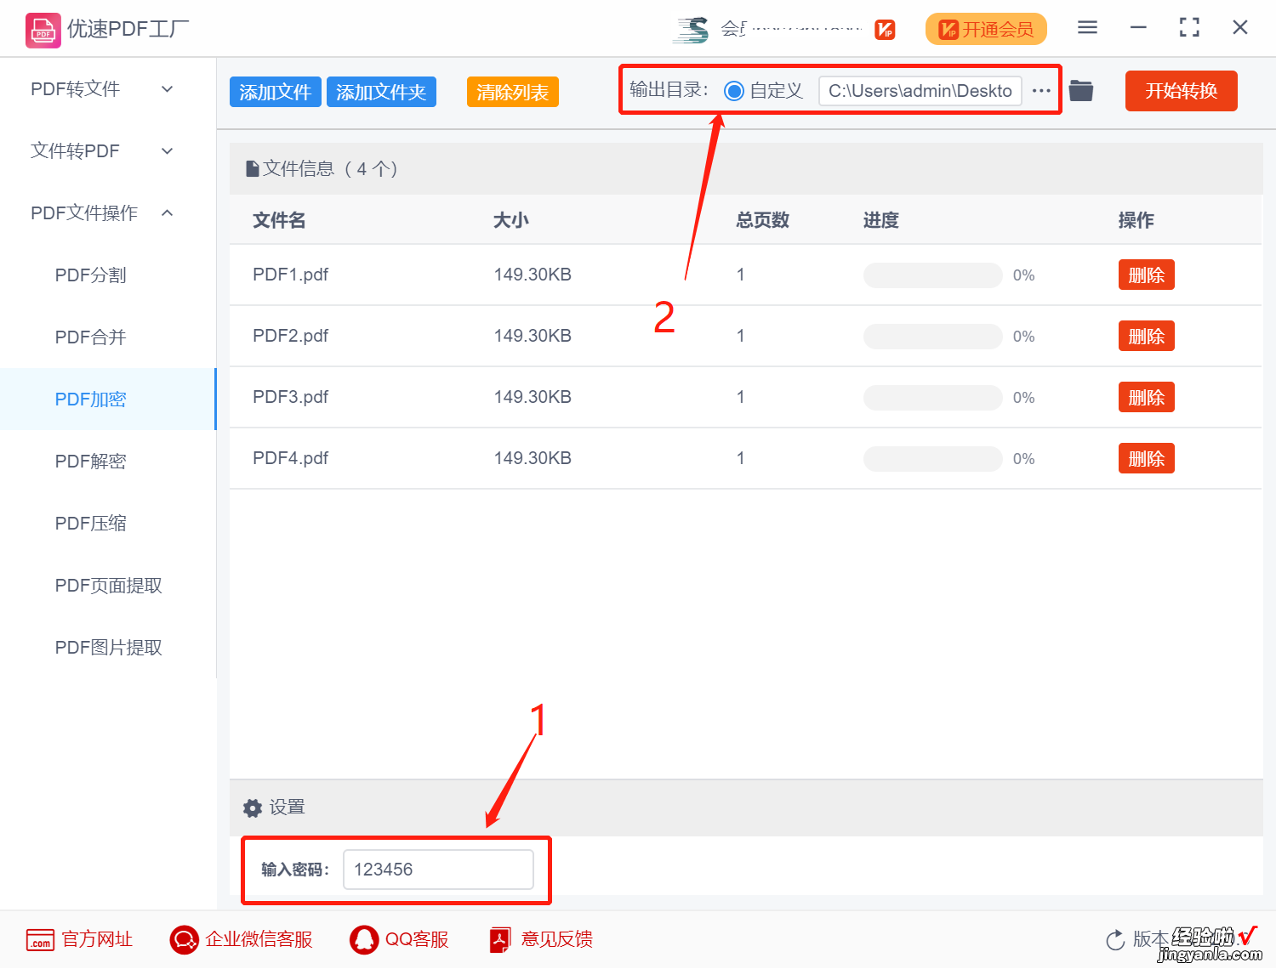1276x969 pixels.
Task: Expand the 文件转PDF menu chevron
Action: [168, 150]
